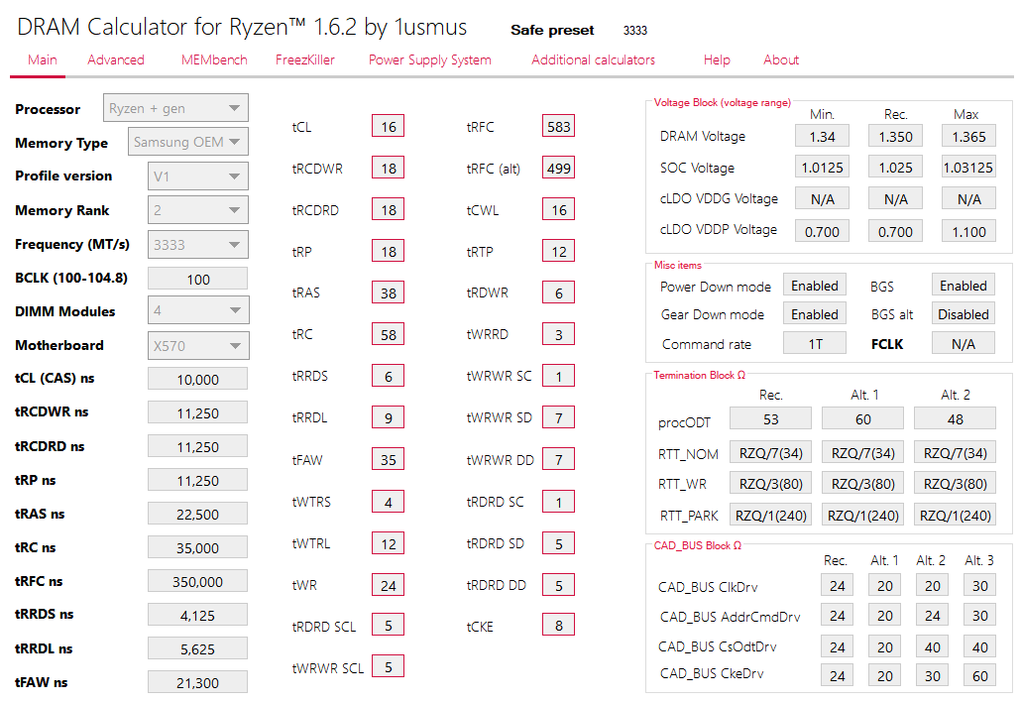1021x702 pixels.
Task: Select the tRRDL timing value box
Action: coord(389,418)
